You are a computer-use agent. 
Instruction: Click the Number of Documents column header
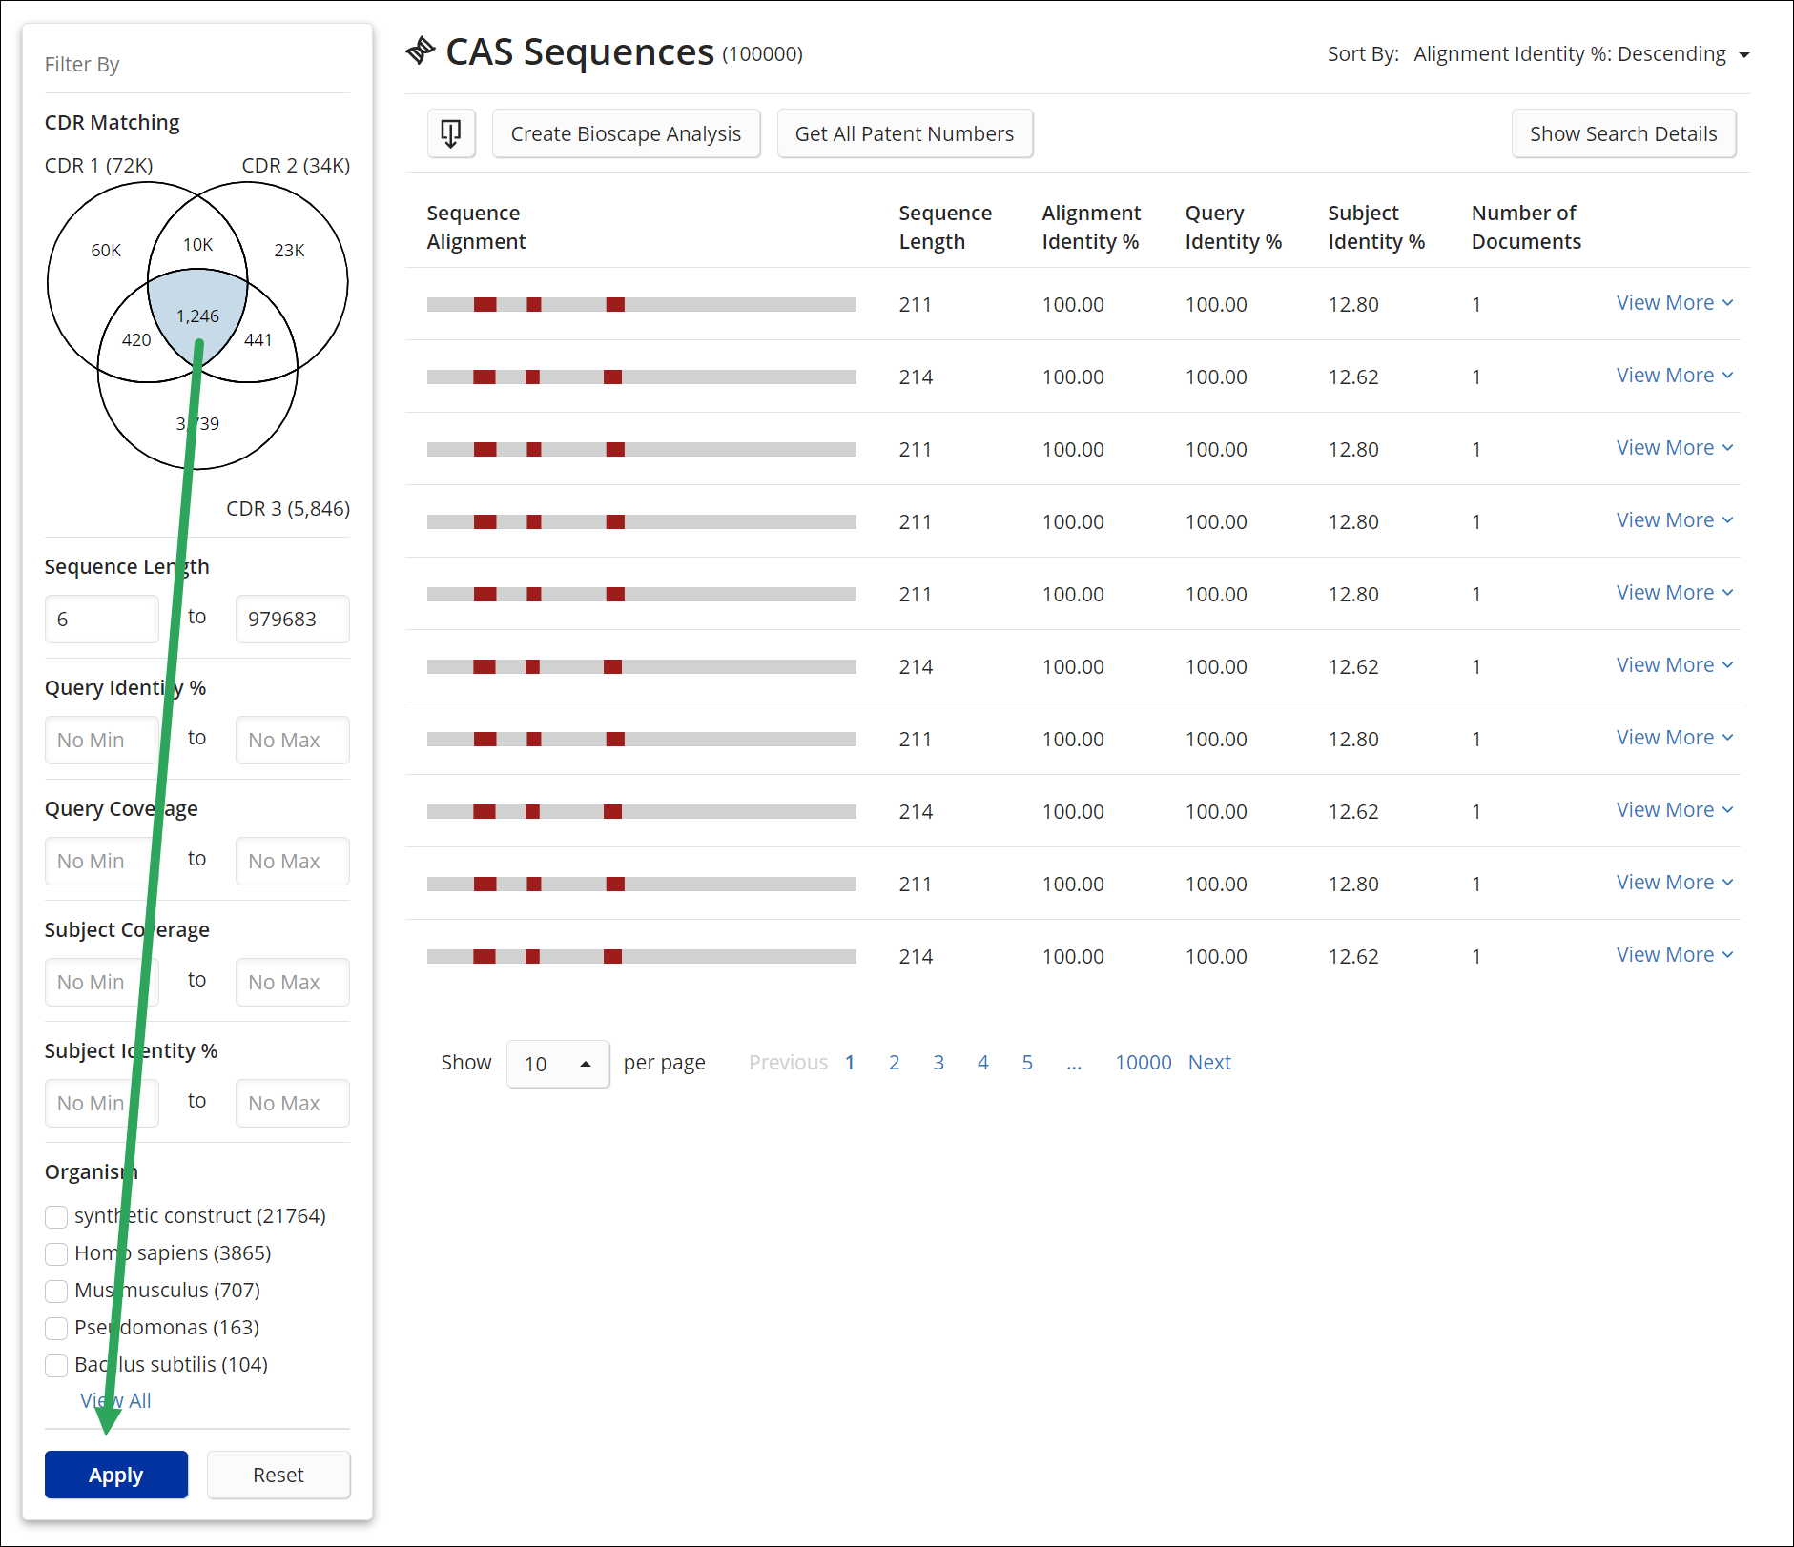[x=1526, y=227]
